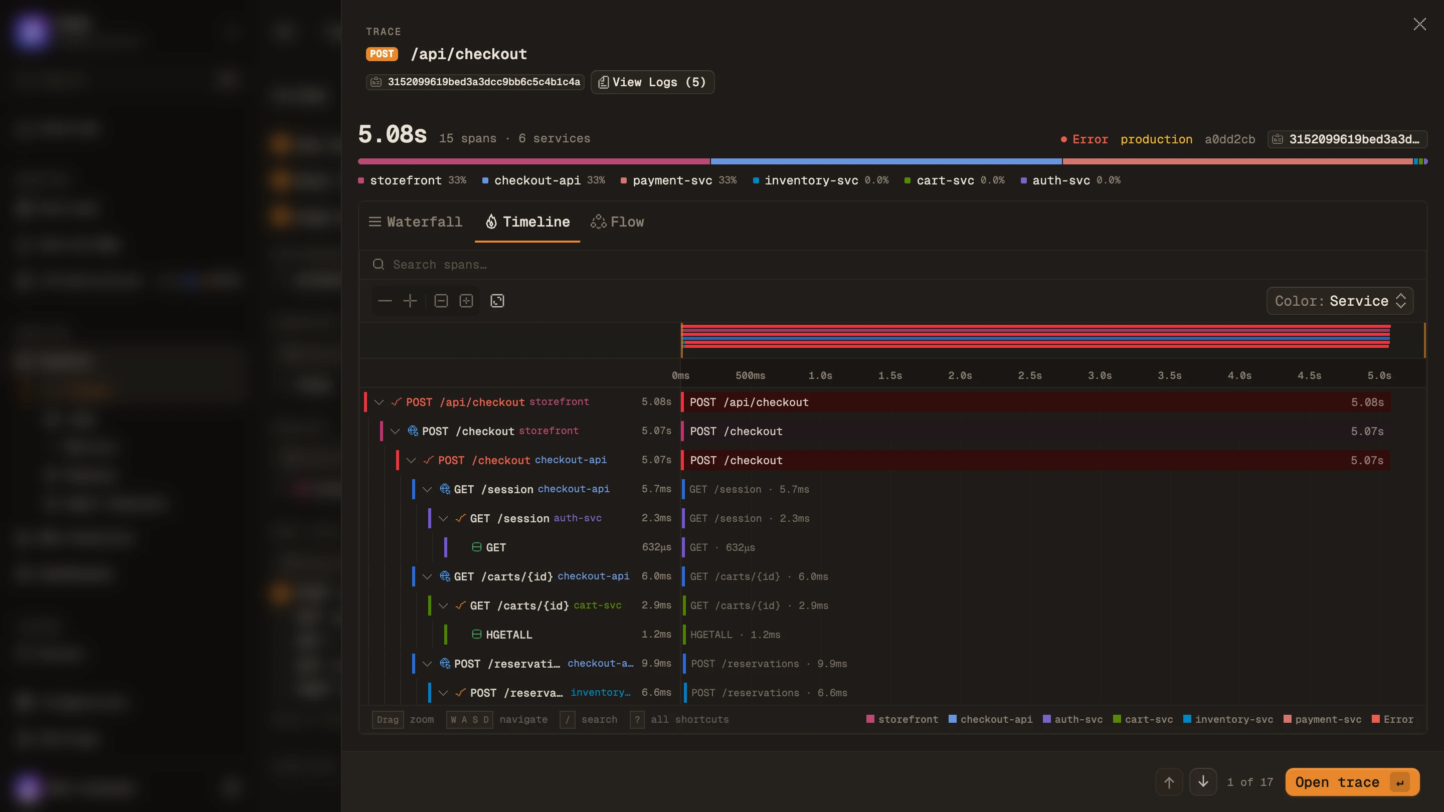
Task: Expand all spans using plus-box icon
Action: click(466, 301)
